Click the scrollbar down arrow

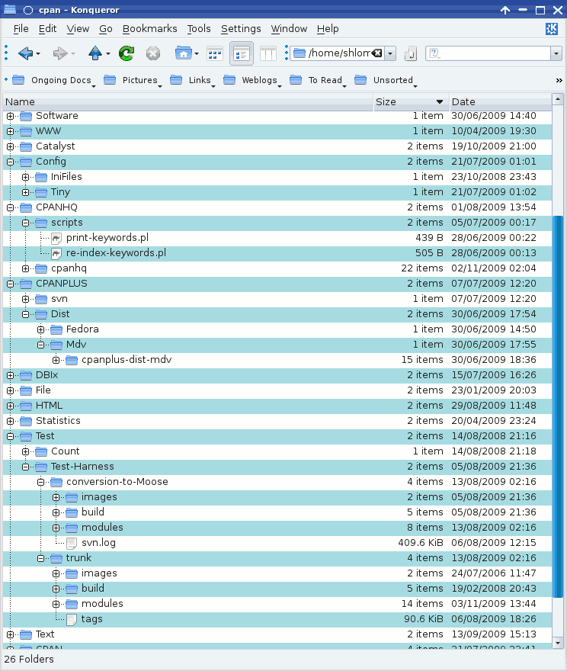click(558, 643)
